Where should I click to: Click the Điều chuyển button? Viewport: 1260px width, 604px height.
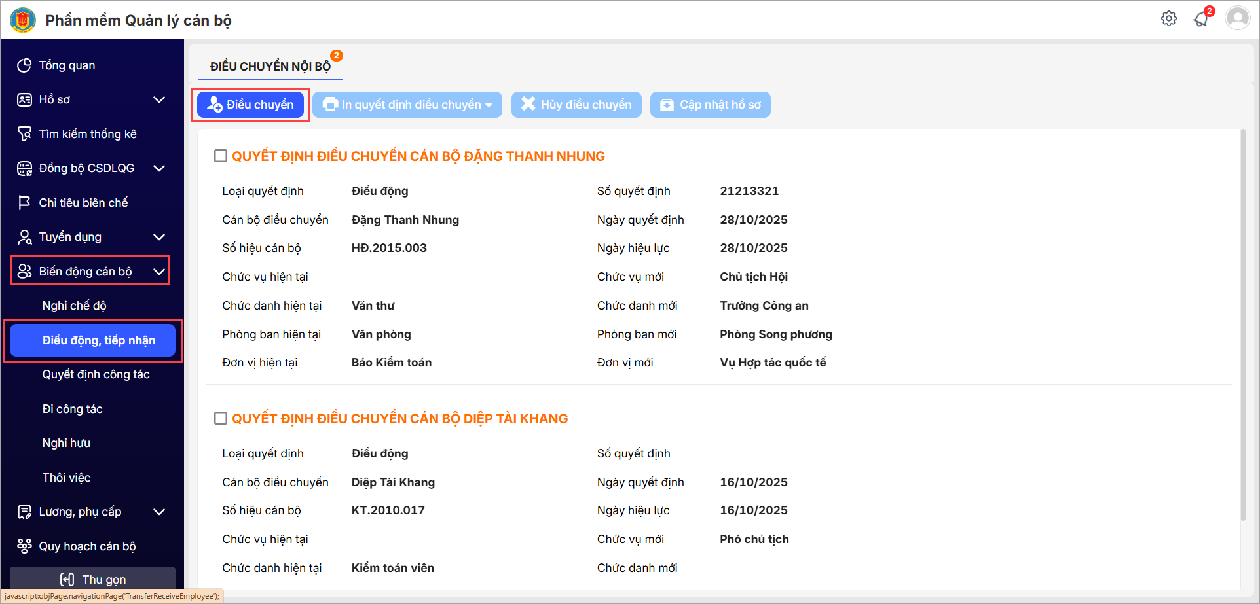point(251,105)
